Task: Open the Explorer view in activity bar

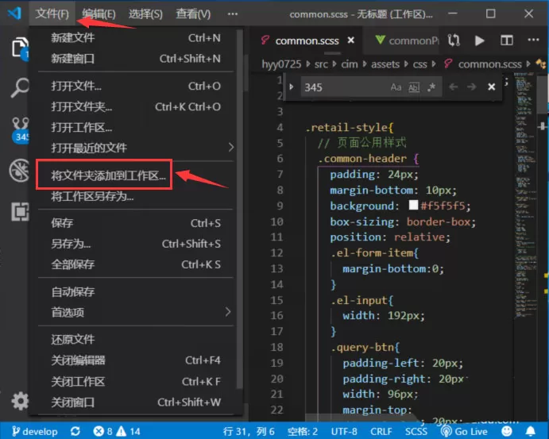Action: pyautogui.click(x=19, y=48)
